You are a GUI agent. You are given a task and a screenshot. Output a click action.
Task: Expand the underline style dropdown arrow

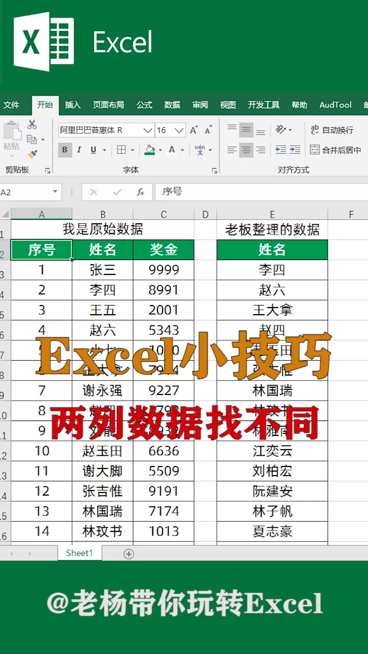(x=104, y=150)
